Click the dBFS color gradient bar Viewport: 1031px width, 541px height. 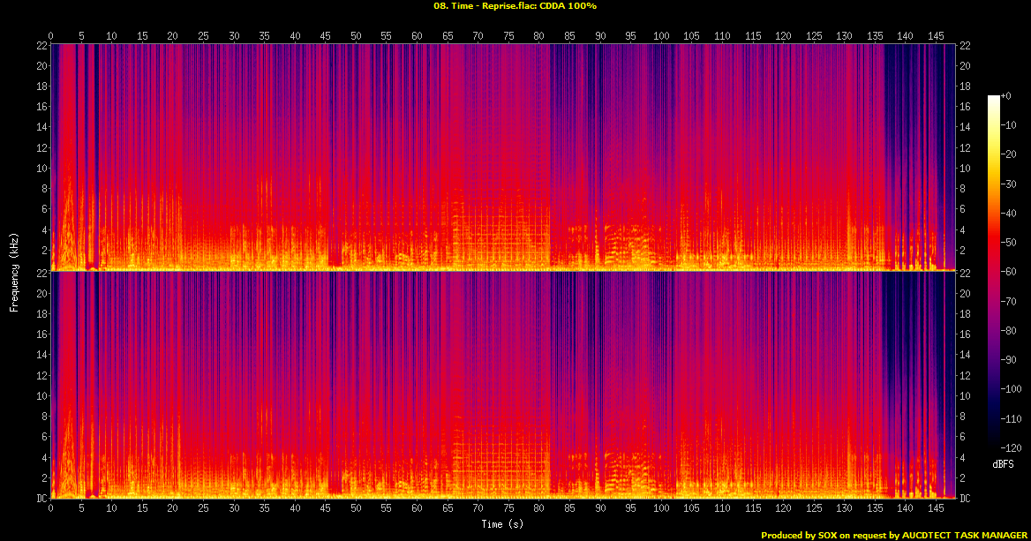(993, 272)
